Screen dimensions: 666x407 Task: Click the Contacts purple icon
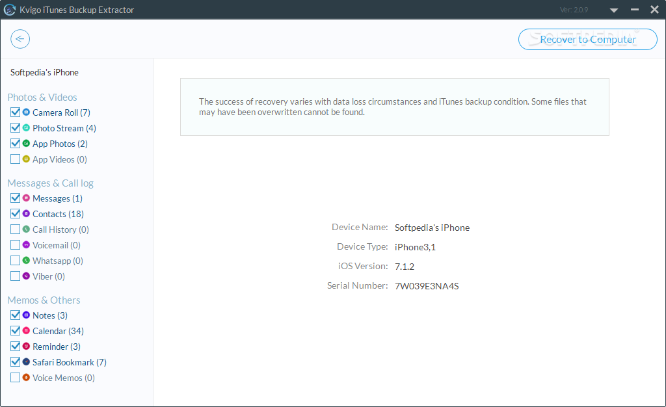click(x=26, y=213)
